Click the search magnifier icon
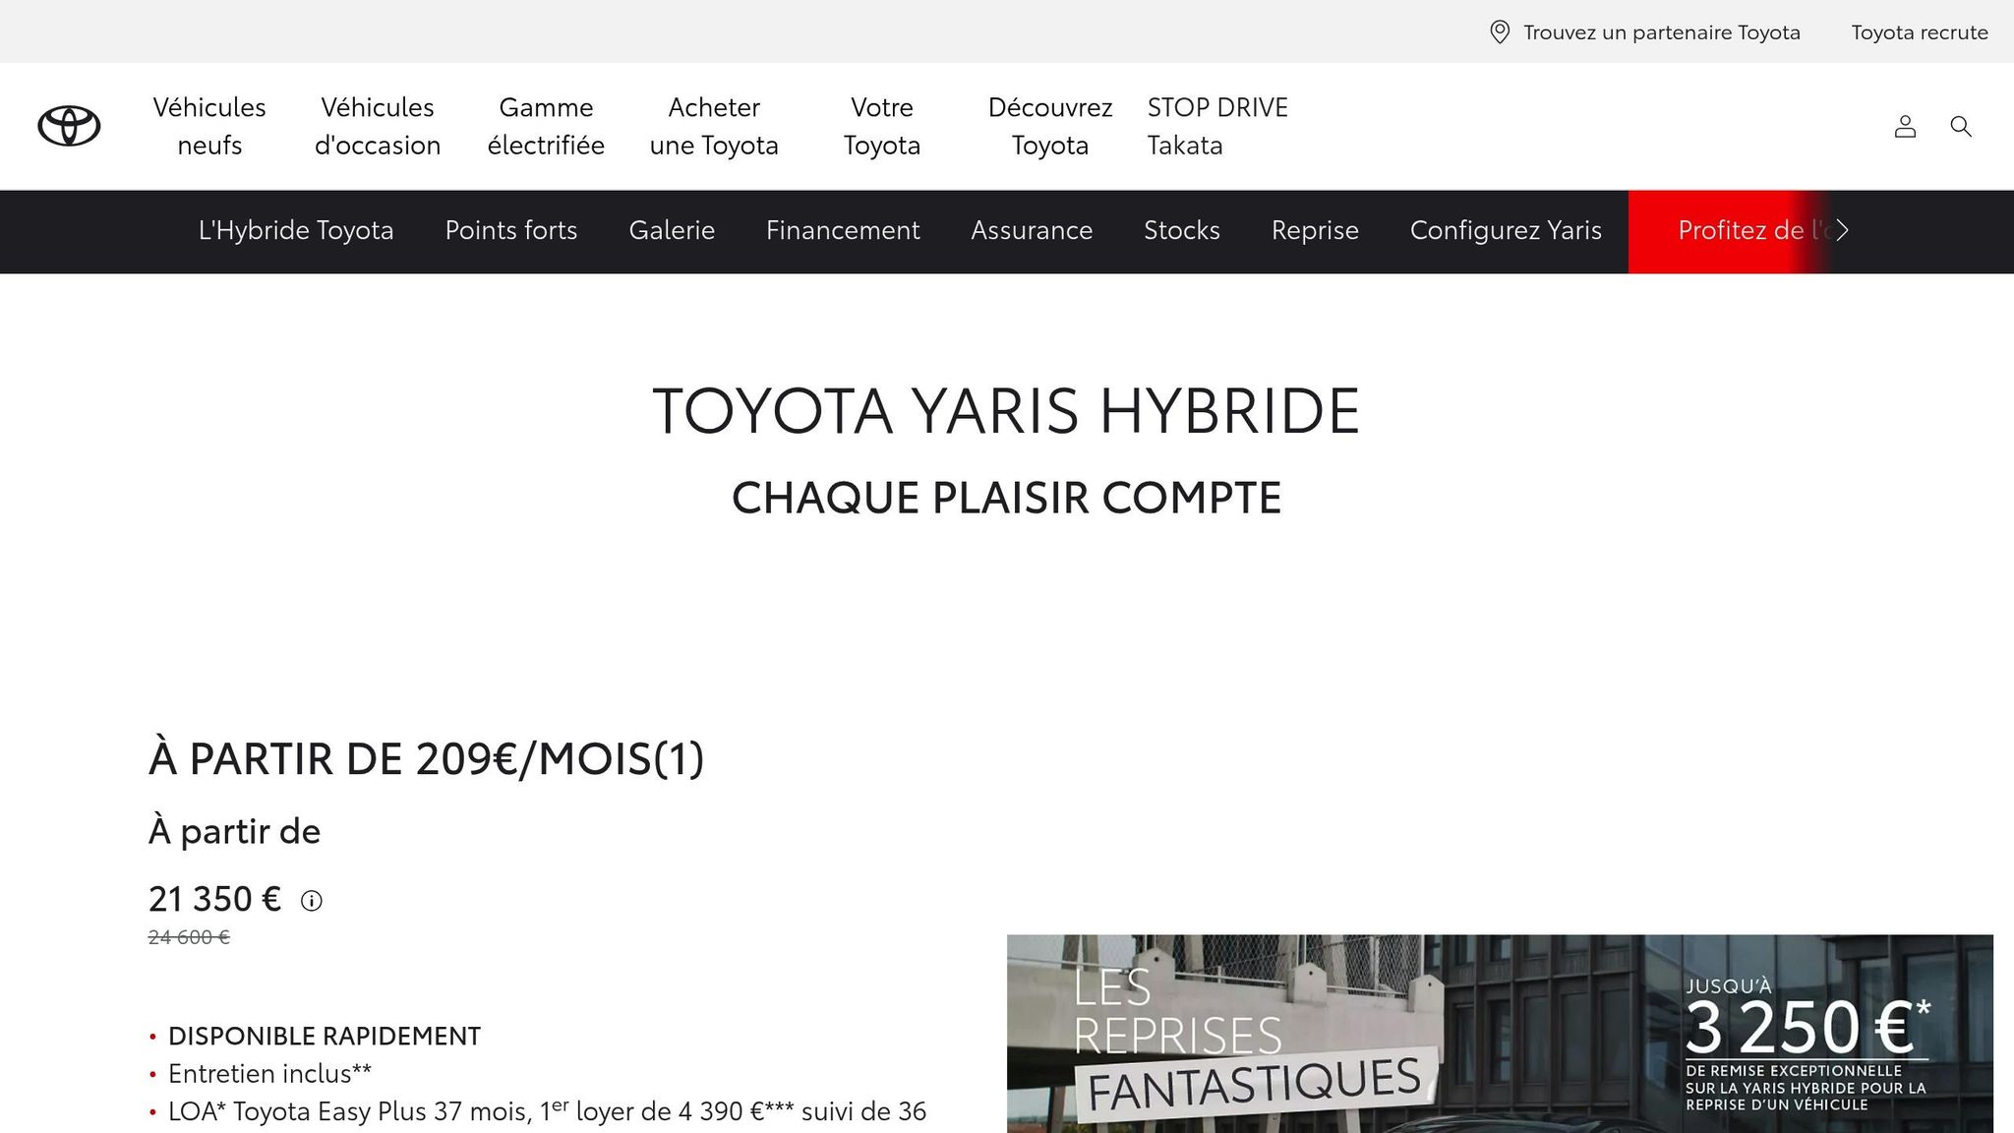 coord(1960,126)
